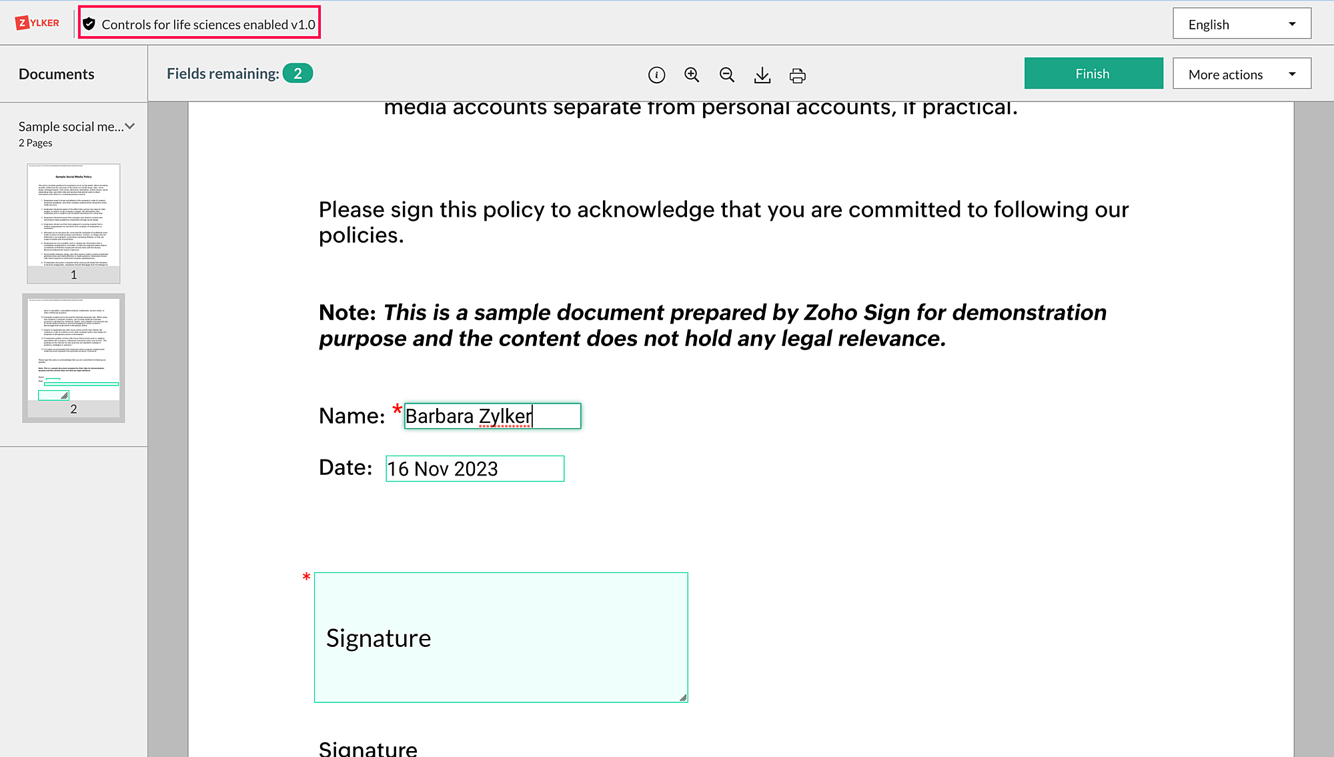The height and width of the screenshot is (757, 1334).
Task: Open the More actions dropdown
Action: point(1241,74)
